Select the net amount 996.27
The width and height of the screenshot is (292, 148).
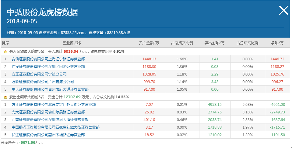[277, 82]
